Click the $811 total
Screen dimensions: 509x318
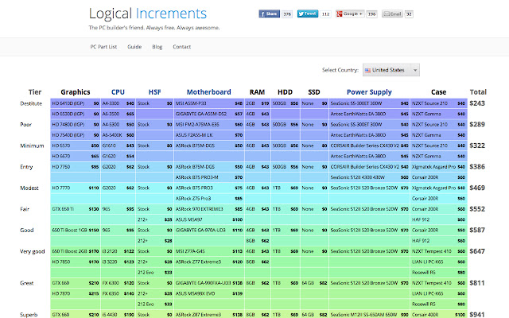[x=477, y=283]
